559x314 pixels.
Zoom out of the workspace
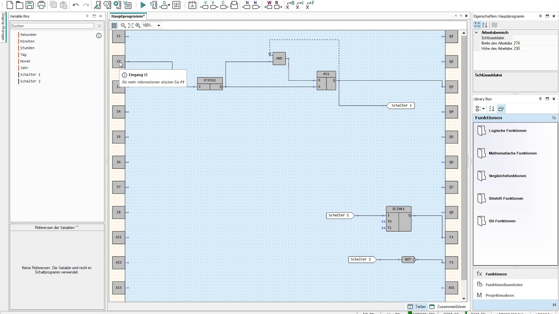[x=123, y=25]
